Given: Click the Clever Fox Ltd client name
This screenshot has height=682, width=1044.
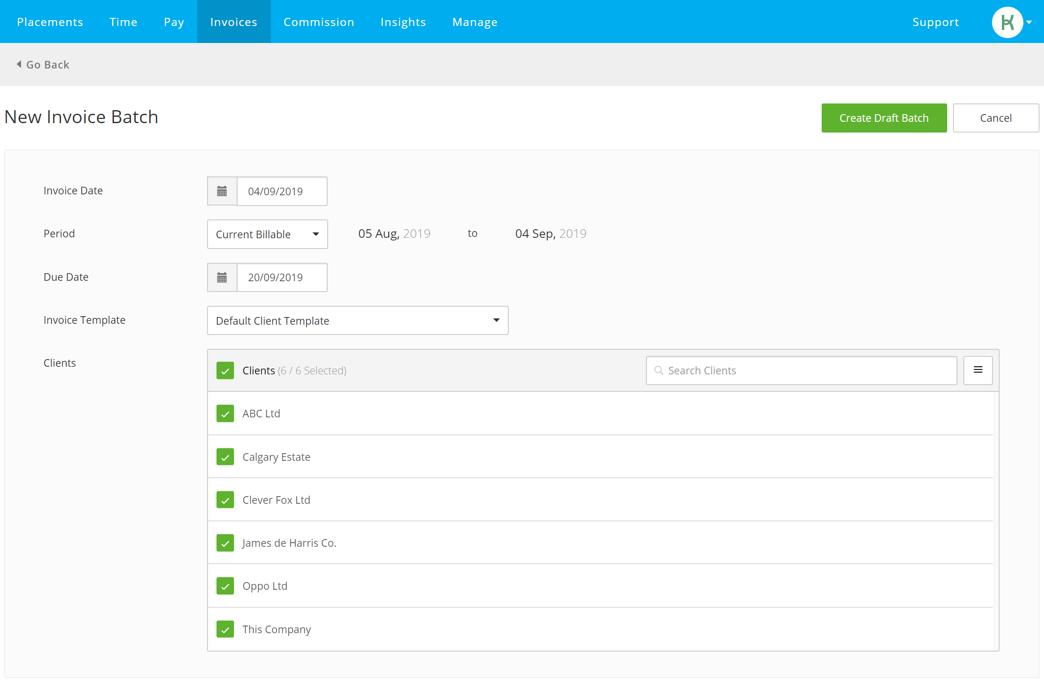Looking at the screenshot, I should click(276, 500).
